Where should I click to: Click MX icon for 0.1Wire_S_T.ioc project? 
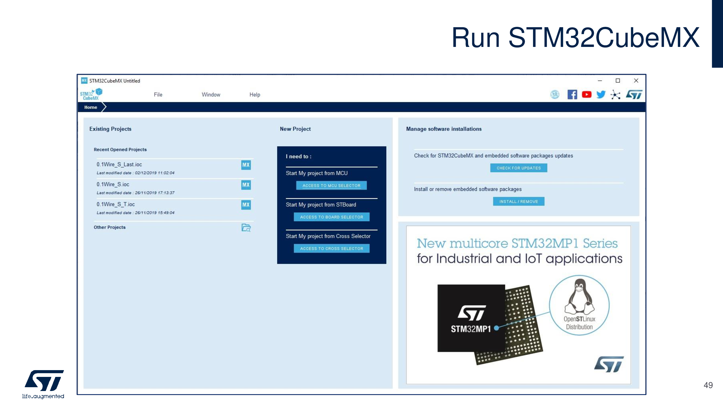coord(246,205)
